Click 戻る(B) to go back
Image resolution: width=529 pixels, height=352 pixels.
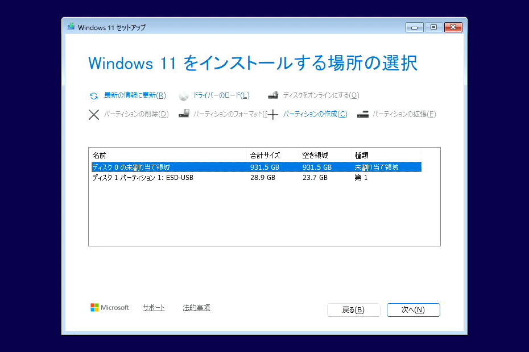click(x=353, y=310)
